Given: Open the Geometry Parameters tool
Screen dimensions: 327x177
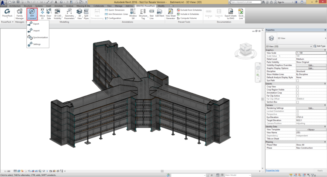Looking at the screenshot, I should click(69, 14).
